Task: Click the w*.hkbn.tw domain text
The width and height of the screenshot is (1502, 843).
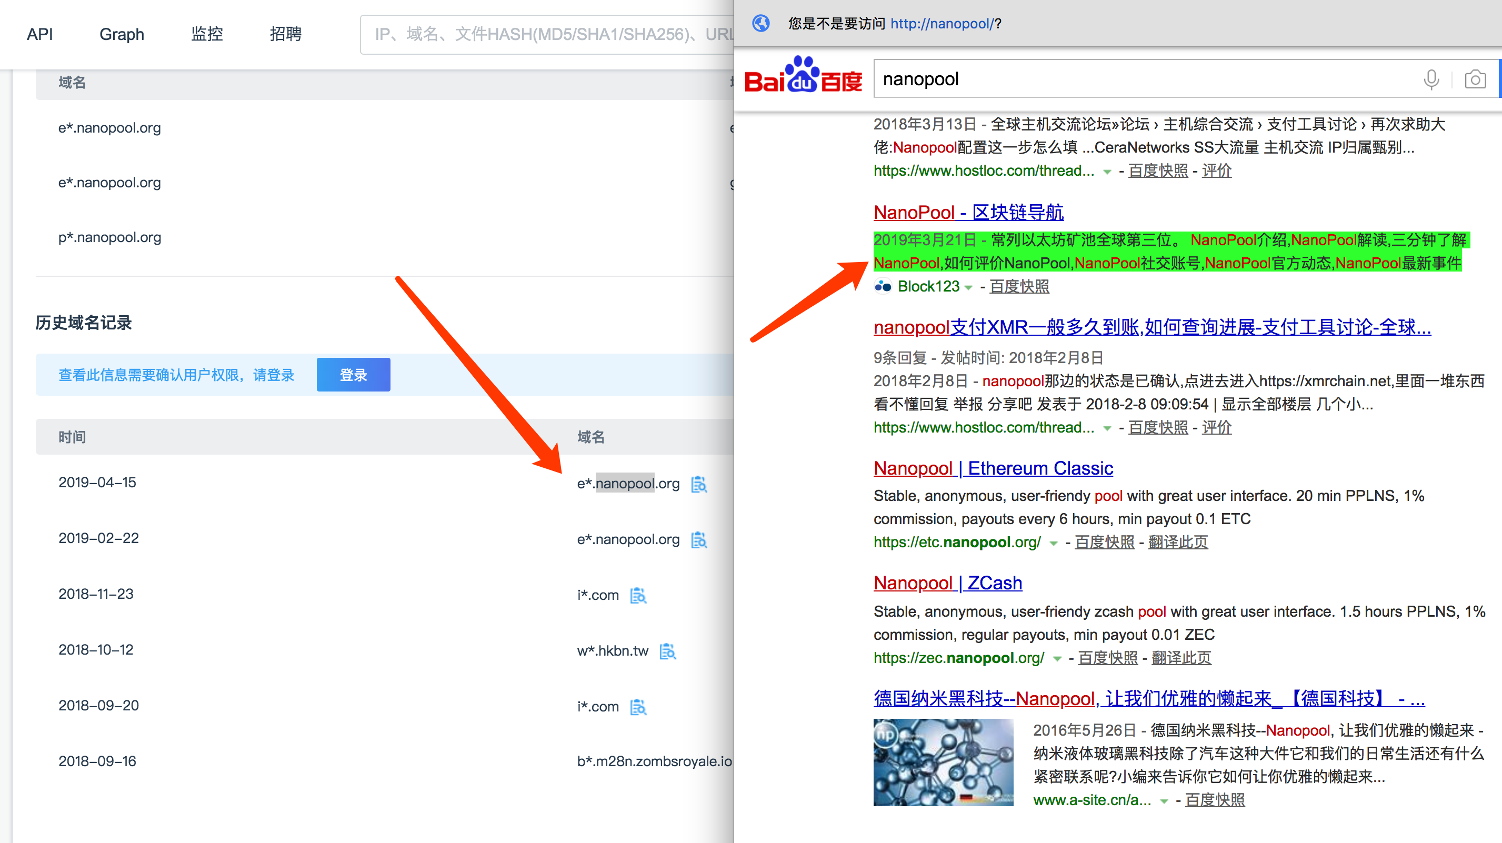Action: pos(612,650)
